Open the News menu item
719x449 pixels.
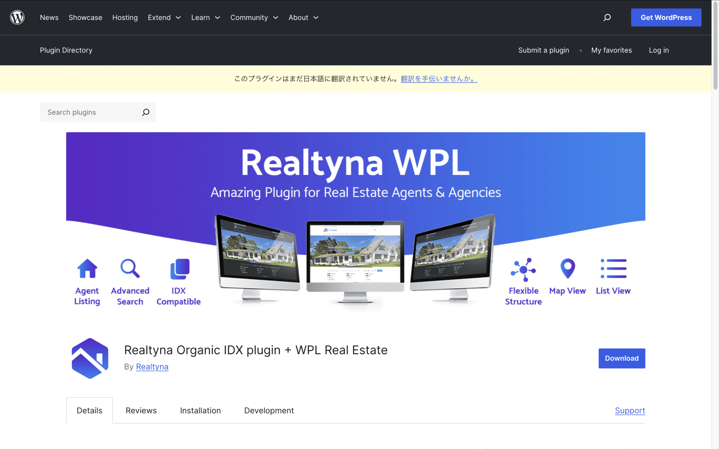tap(49, 17)
